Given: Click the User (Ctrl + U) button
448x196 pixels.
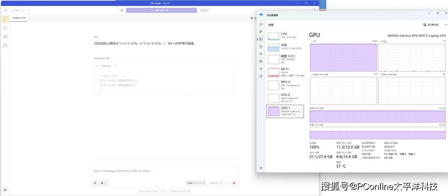Looking at the screenshot, I should [x=196, y=183].
